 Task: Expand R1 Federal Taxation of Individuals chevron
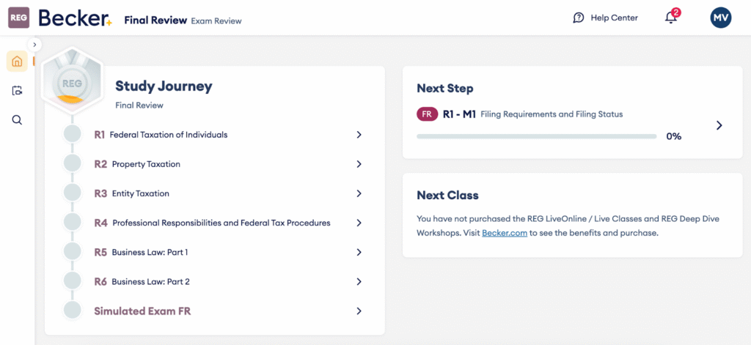359,135
